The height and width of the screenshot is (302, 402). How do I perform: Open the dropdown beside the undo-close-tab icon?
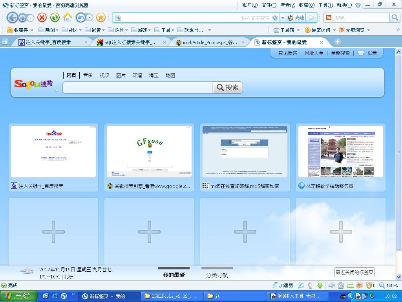(x=90, y=17)
